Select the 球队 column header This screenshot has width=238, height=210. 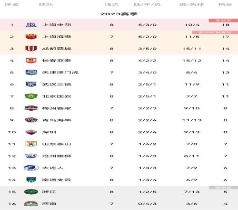point(46,4)
